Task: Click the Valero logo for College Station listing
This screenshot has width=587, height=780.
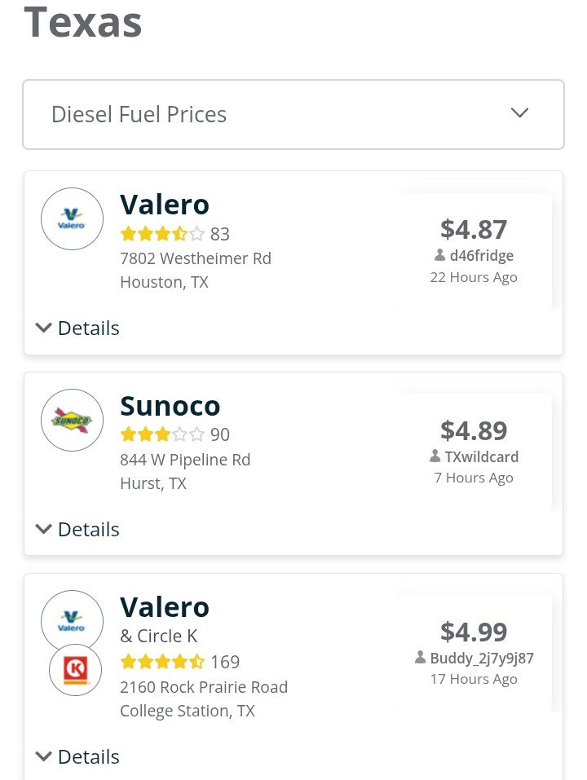Action: coord(72,621)
